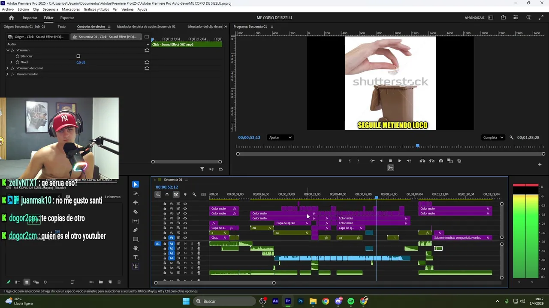Expand the Nivel property
The width and height of the screenshot is (549, 308).
coord(12,62)
